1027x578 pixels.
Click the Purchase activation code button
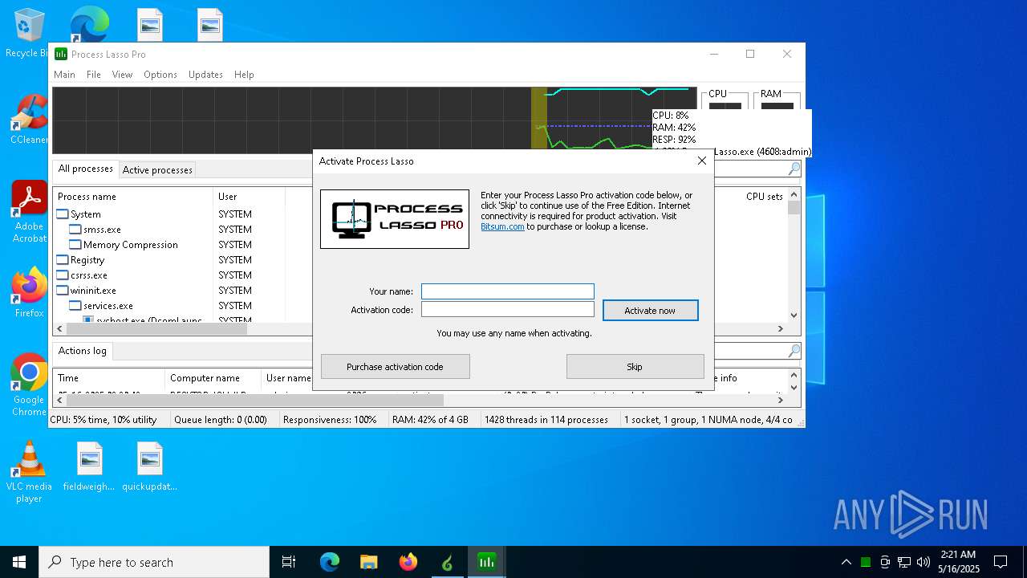click(x=395, y=367)
